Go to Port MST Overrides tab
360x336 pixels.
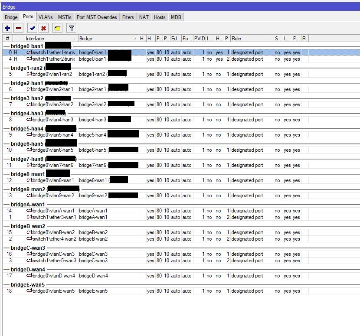[97, 17]
